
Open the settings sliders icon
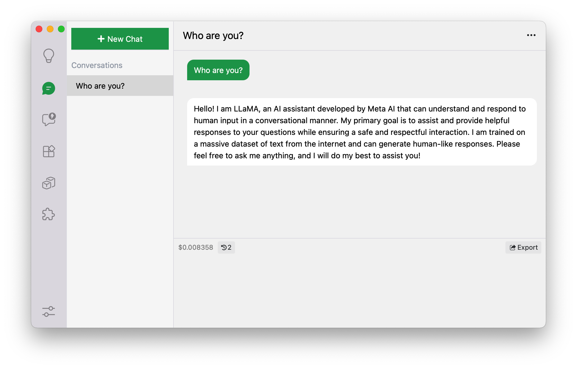point(49,311)
